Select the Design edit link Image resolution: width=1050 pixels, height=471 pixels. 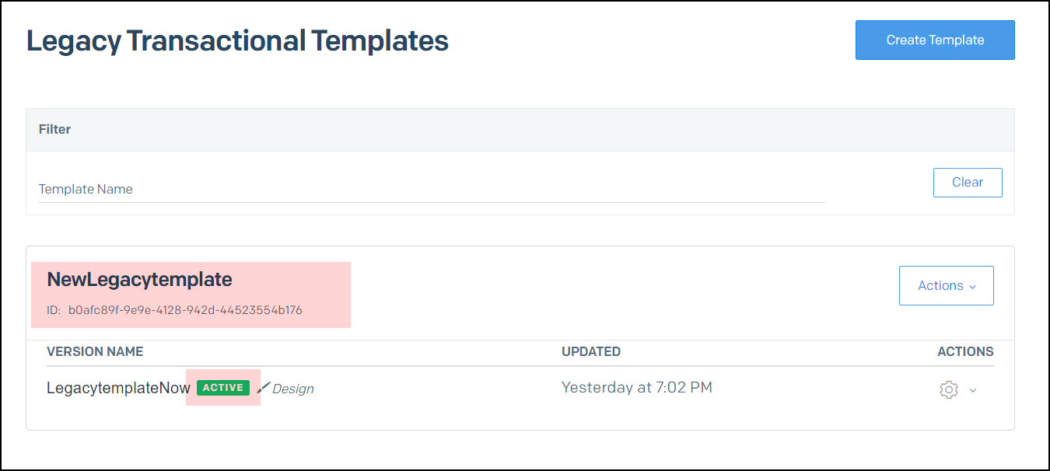tap(292, 388)
